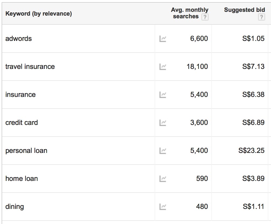Open trend chart icon for personal loan
Screen dimensions: 271x224
coord(163,150)
